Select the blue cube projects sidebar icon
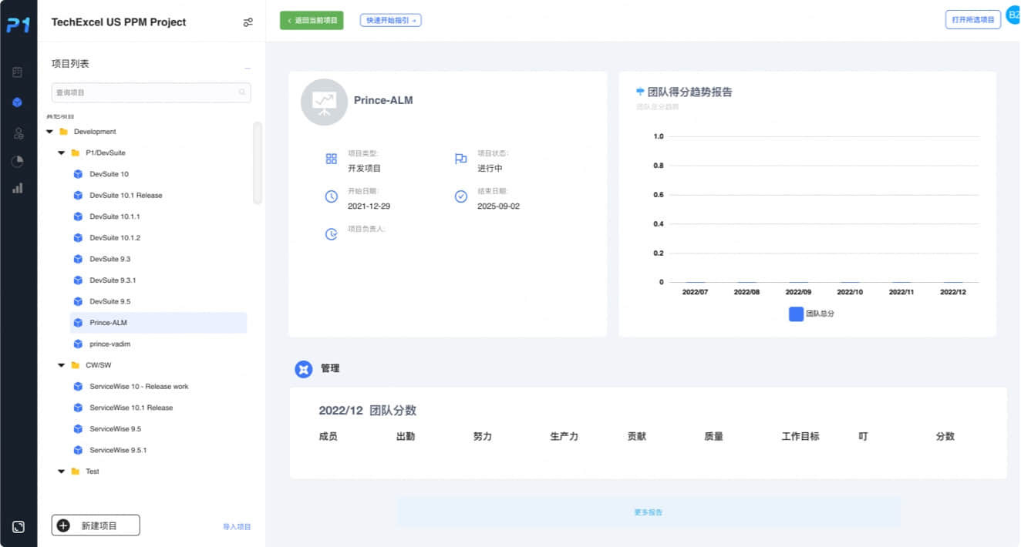The image size is (1021, 547). (x=18, y=102)
